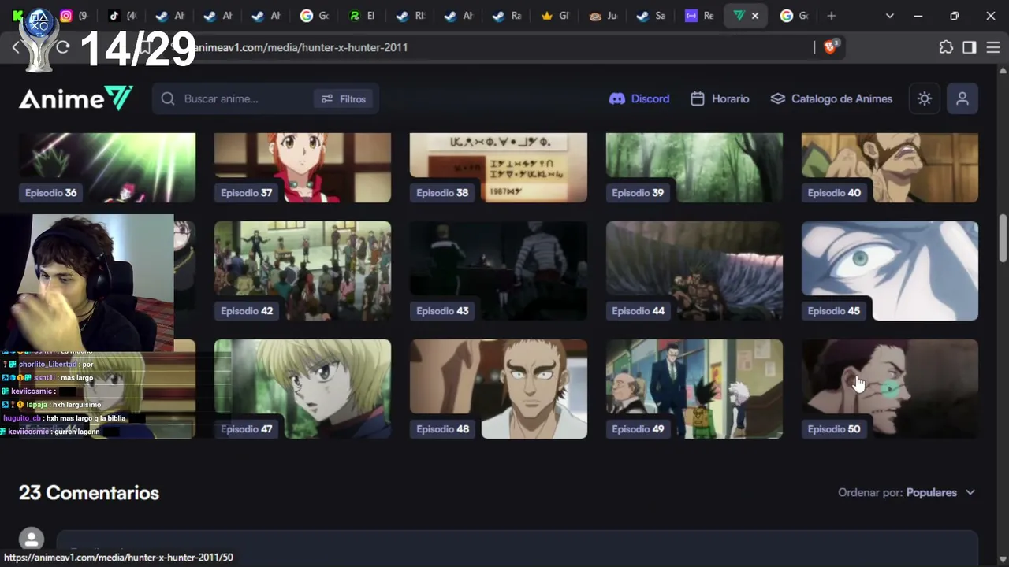Play Episodio 37
This screenshot has height=567, width=1009.
(x=303, y=168)
